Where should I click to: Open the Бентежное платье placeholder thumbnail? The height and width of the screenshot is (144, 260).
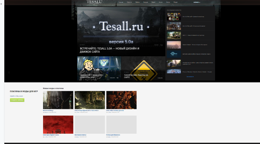[x=90, y=125]
